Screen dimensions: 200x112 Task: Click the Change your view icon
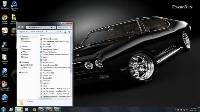[x=58, y=32]
